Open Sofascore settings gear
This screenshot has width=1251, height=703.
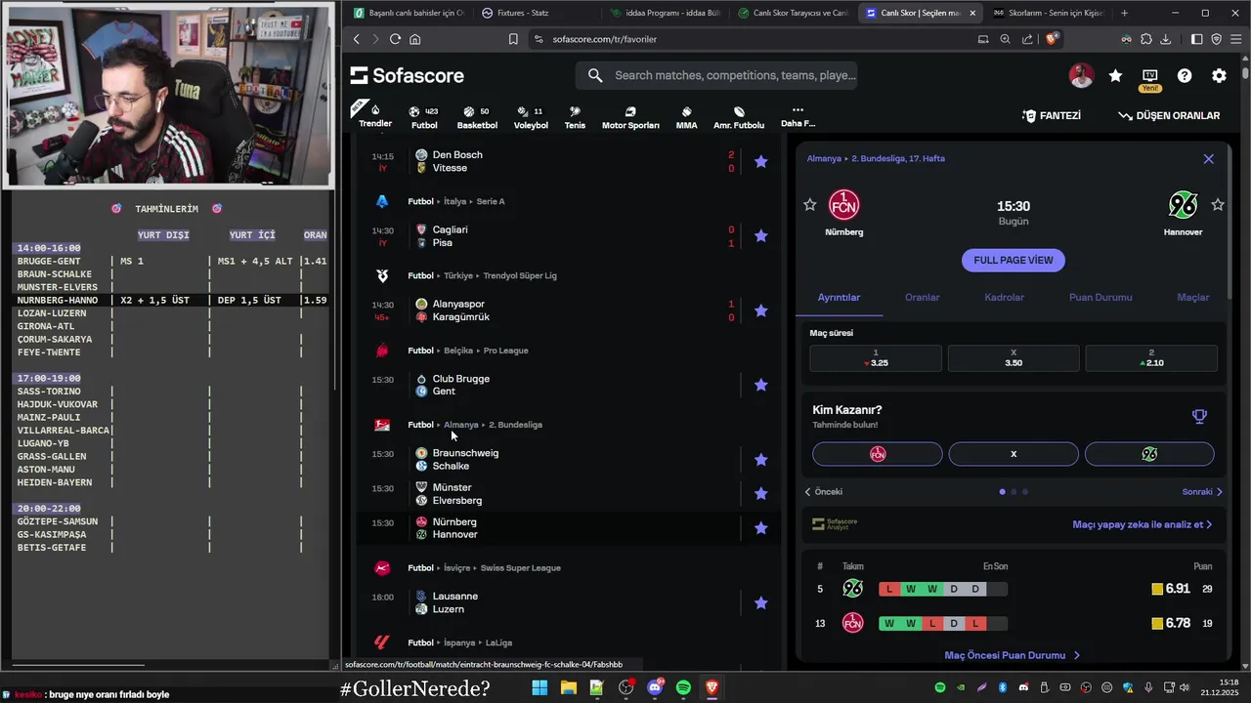(x=1219, y=75)
